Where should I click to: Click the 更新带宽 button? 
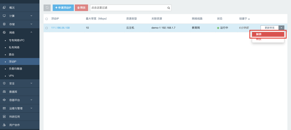[x=270, y=28]
